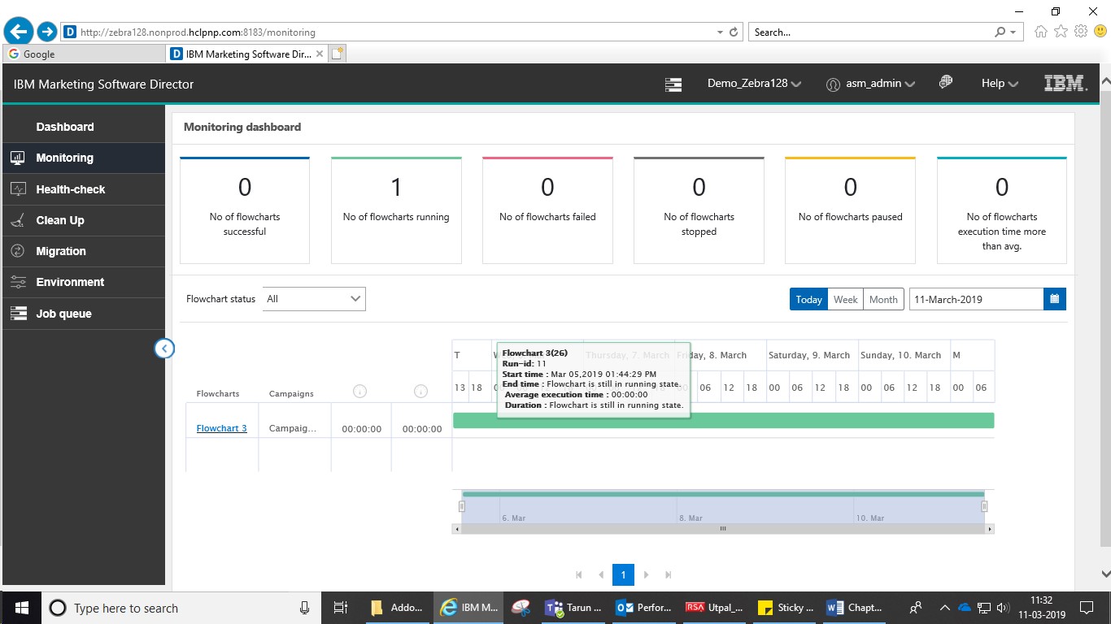Open the notification center icon
The image size is (1111, 624).
pyautogui.click(x=1087, y=608)
